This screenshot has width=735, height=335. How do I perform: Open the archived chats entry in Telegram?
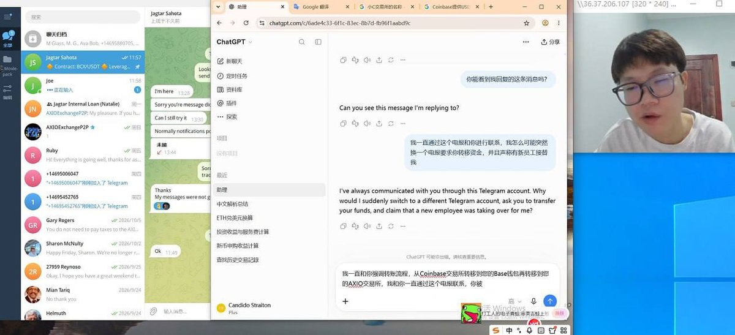pos(83,38)
